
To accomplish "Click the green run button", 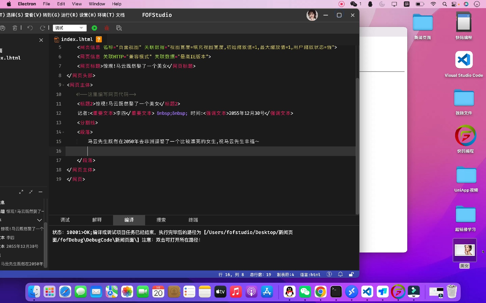I will [94, 28].
